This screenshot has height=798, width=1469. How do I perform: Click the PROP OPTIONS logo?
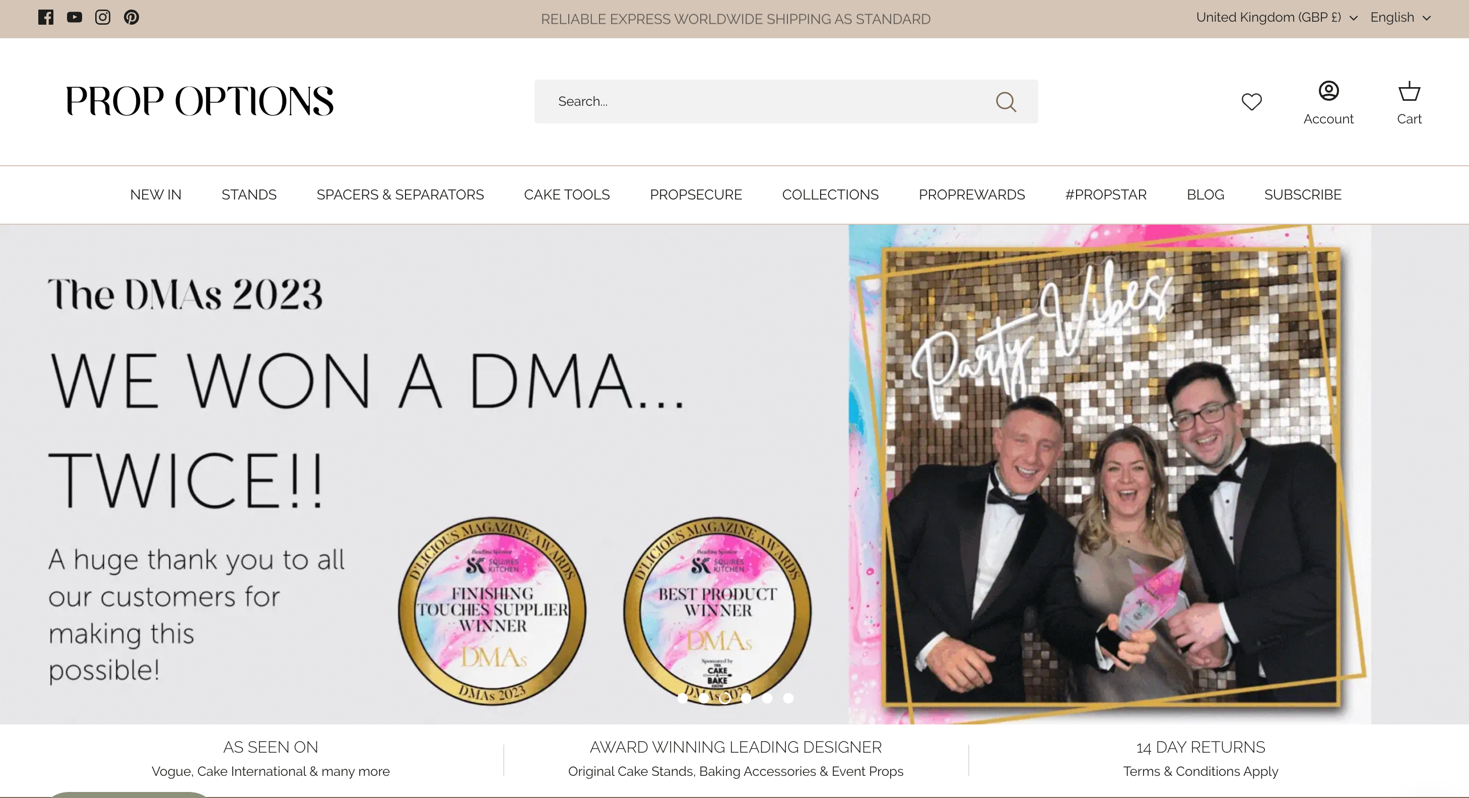click(199, 102)
